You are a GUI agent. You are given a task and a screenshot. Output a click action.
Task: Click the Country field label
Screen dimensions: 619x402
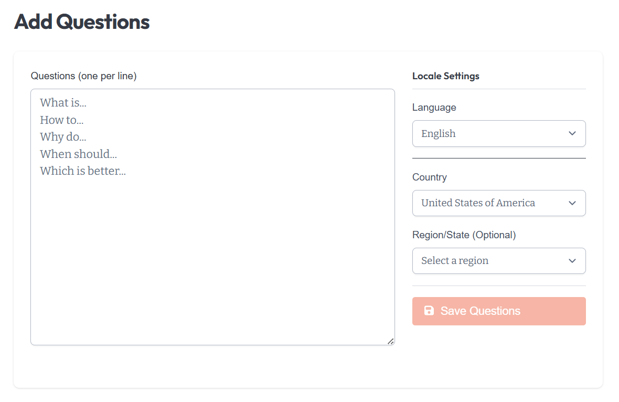click(429, 177)
